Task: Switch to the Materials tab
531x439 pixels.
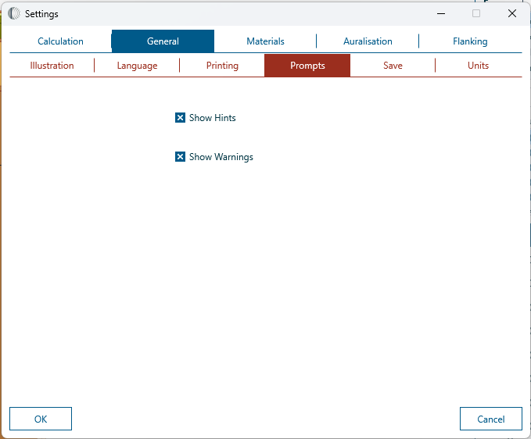Action: pos(265,41)
